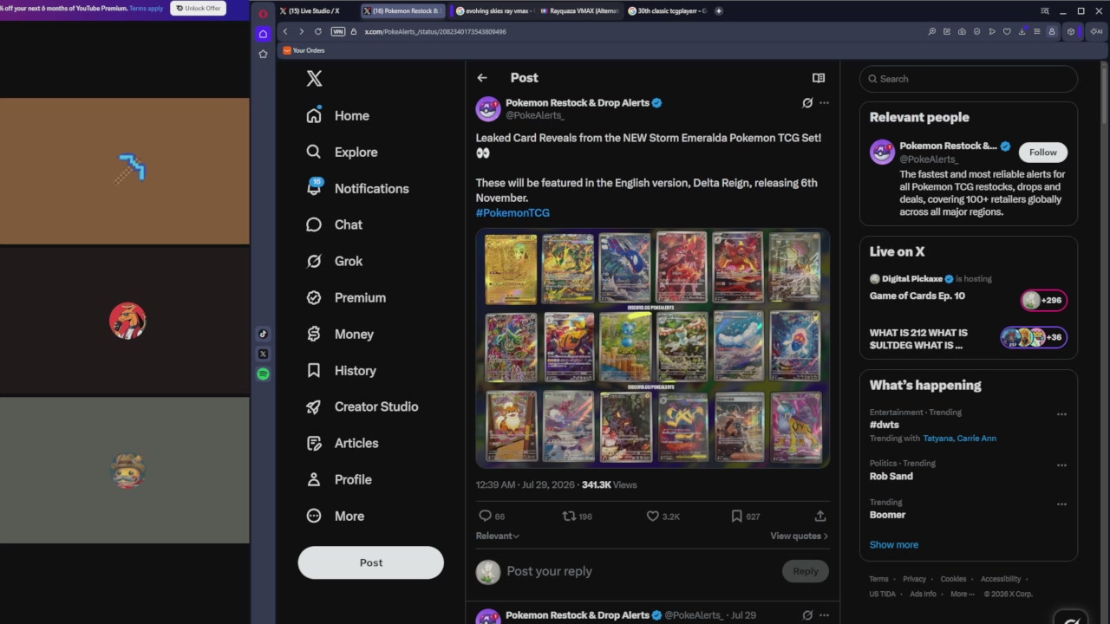Open the History bookmark item

tap(342, 370)
